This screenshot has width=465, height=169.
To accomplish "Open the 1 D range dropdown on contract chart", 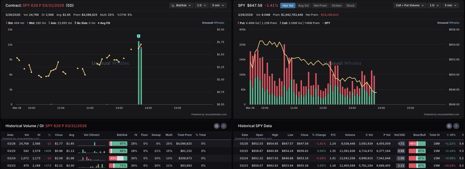I will tap(202, 5).
